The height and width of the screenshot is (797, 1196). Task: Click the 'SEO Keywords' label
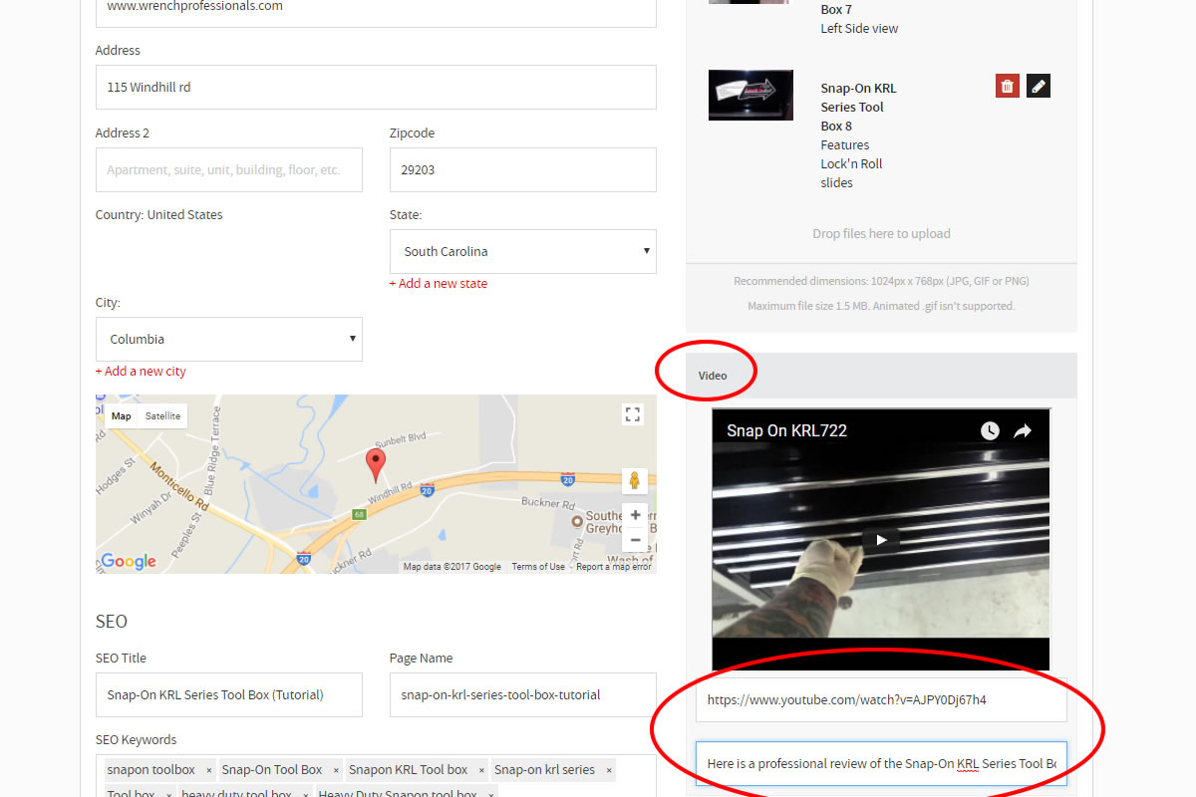tap(136, 739)
